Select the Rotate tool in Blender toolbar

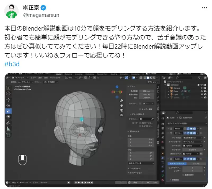tap(8, 106)
